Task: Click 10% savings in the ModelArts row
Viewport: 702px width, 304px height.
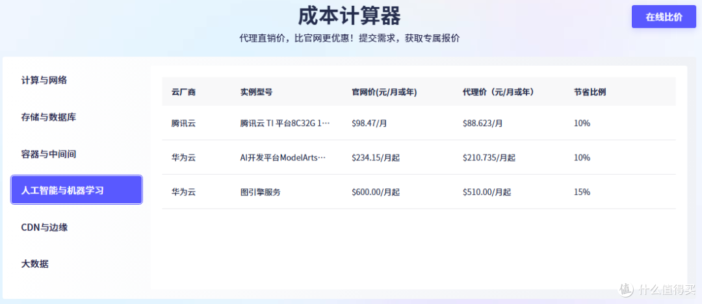Action: (582, 158)
